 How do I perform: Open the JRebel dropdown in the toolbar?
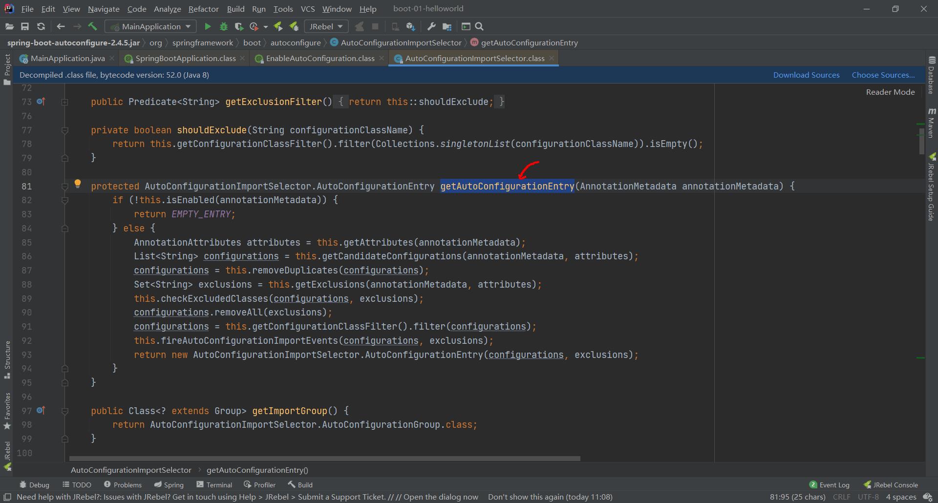click(x=326, y=26)
